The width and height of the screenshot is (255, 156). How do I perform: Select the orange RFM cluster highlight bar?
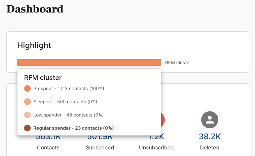point(89,63)
